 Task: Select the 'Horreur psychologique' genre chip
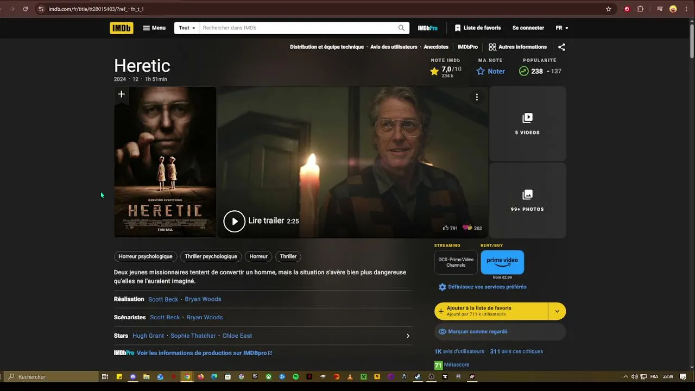point(146,256)
